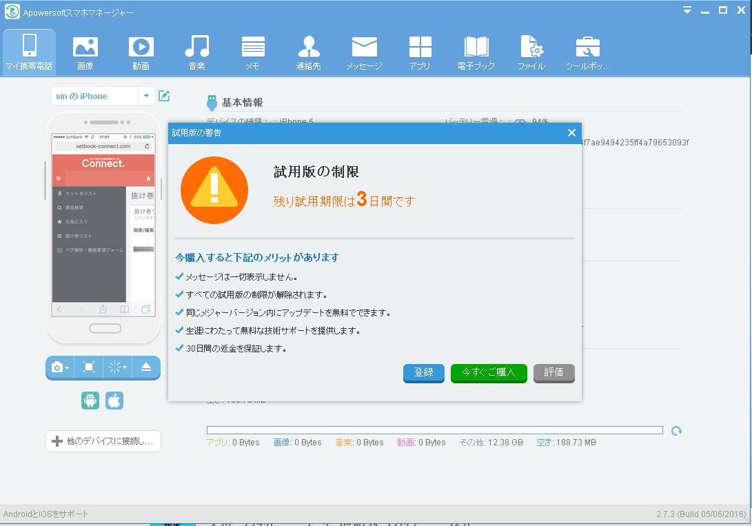The width and height of the screenshot is (752, 526).
Task: Click 空き: 188.73 MB storage label
Action: pos(567,443)
